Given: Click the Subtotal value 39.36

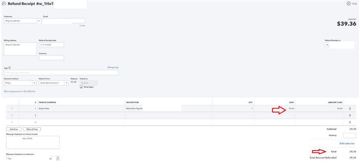Looking at the screenshot, I should tap(352, 129).
